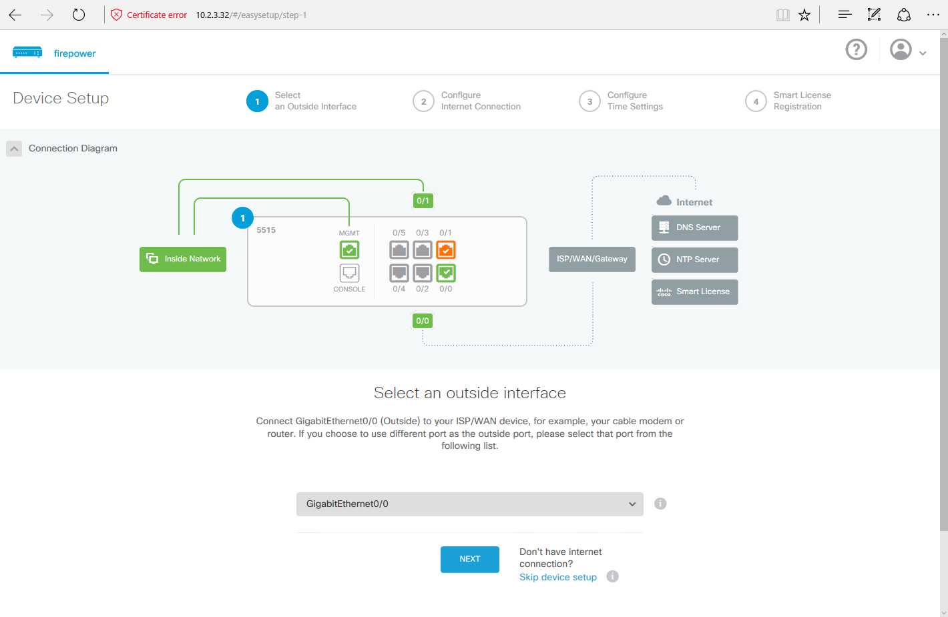
Task: Click info icon beside interface dropdown
Action: point(660,504)
